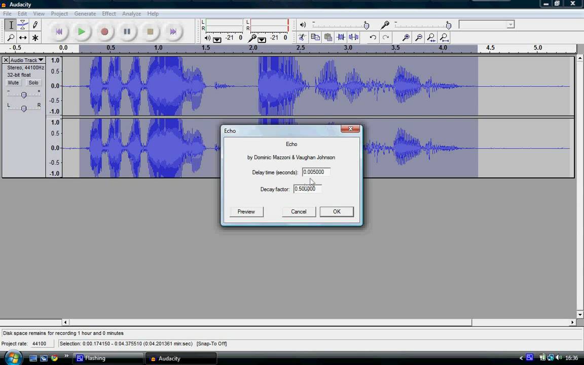This screenshot has height=365, width=584.
Task: Open the File menu
Action: [x=7, y=13]
